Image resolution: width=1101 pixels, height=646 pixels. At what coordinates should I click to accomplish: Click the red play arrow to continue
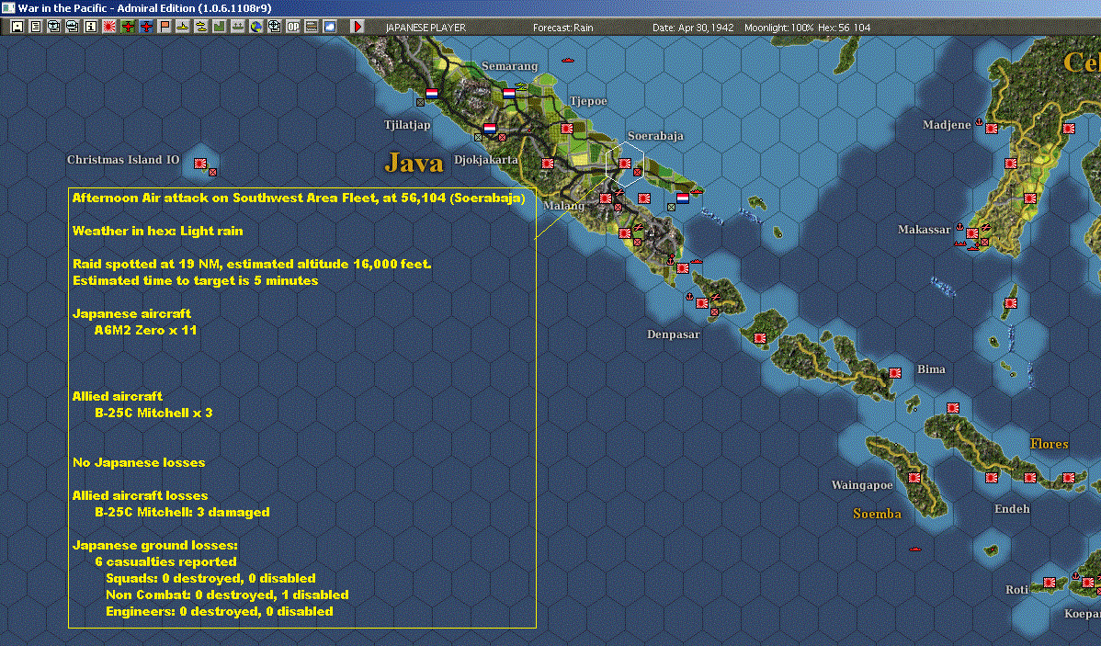pyautogui.click(x=358, y=27)
